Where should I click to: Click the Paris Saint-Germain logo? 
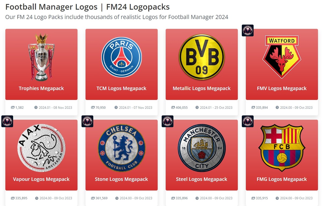coord(121,57)
